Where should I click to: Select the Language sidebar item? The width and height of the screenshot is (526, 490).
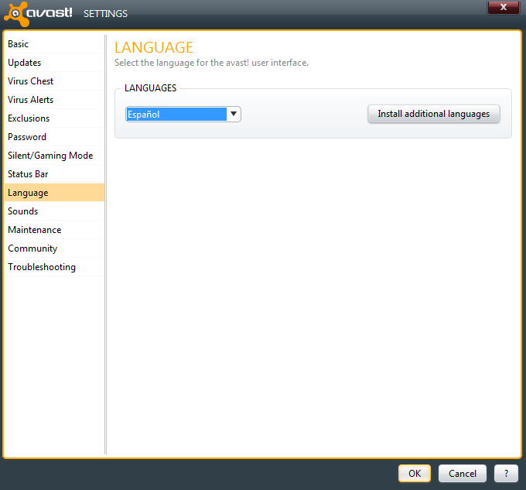pos(54,193)
